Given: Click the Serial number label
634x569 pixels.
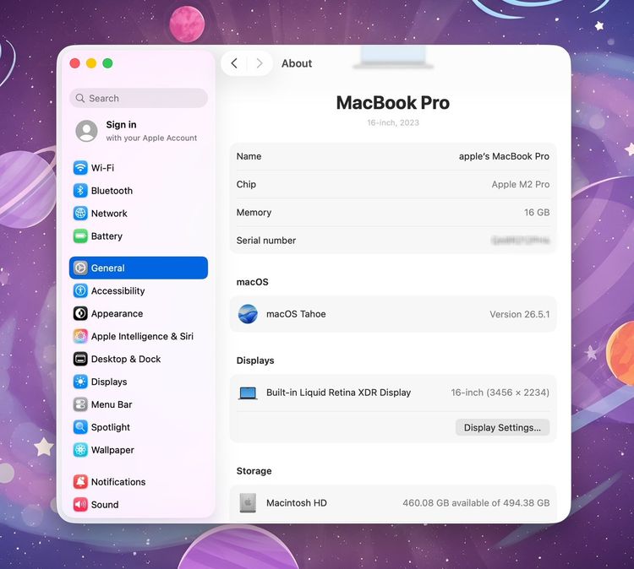Looking at the screenshot, I should (266, 241).
